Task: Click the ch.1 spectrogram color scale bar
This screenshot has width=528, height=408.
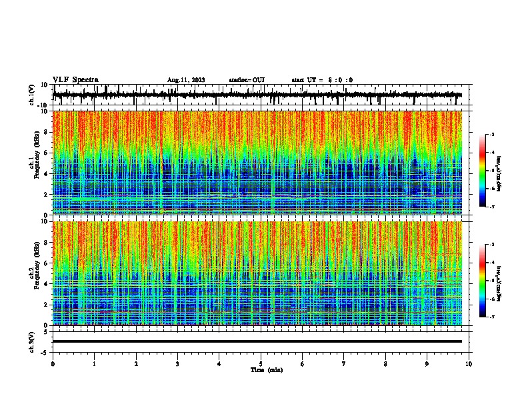Action: [482, 171]
